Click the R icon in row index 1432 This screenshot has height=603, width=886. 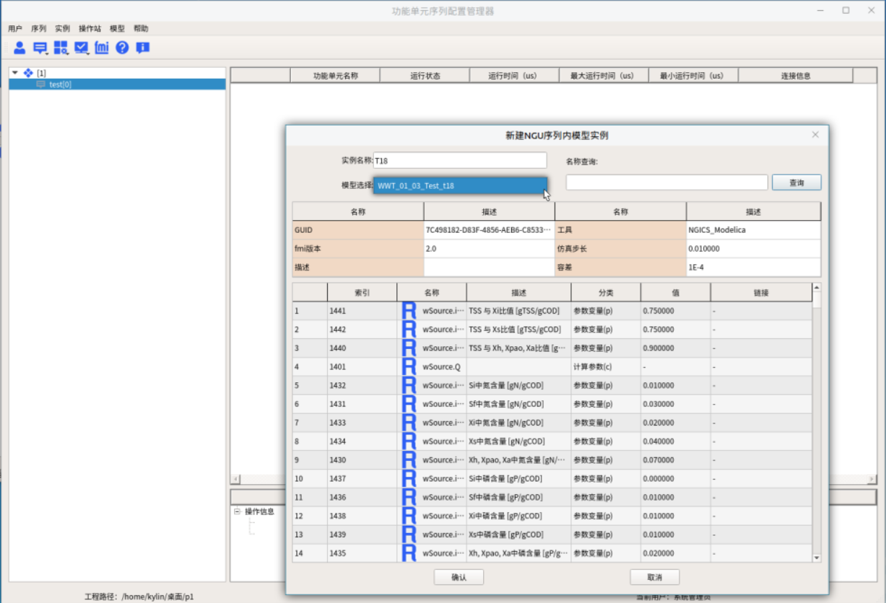point(409,385)
